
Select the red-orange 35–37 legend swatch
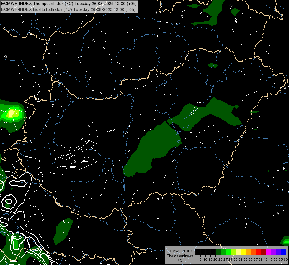(253, 252)
